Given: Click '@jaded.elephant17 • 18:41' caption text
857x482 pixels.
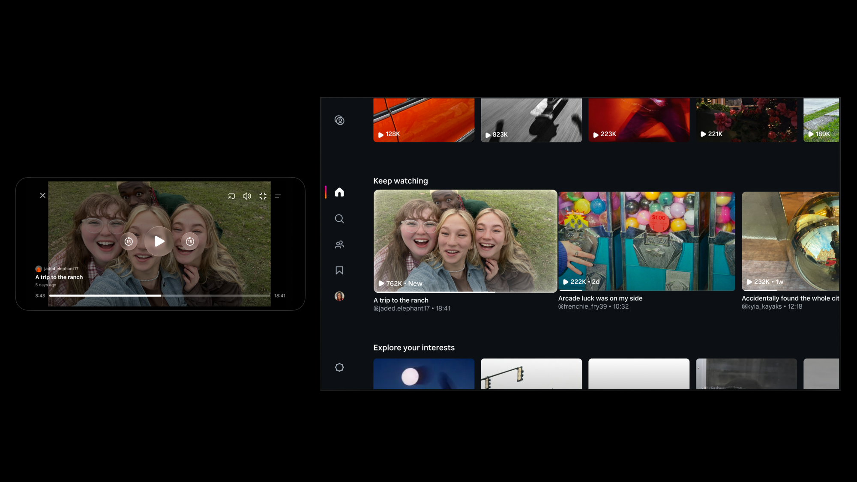Looking at the screenshot, I should pyautogui.click(x=412, y=309).
